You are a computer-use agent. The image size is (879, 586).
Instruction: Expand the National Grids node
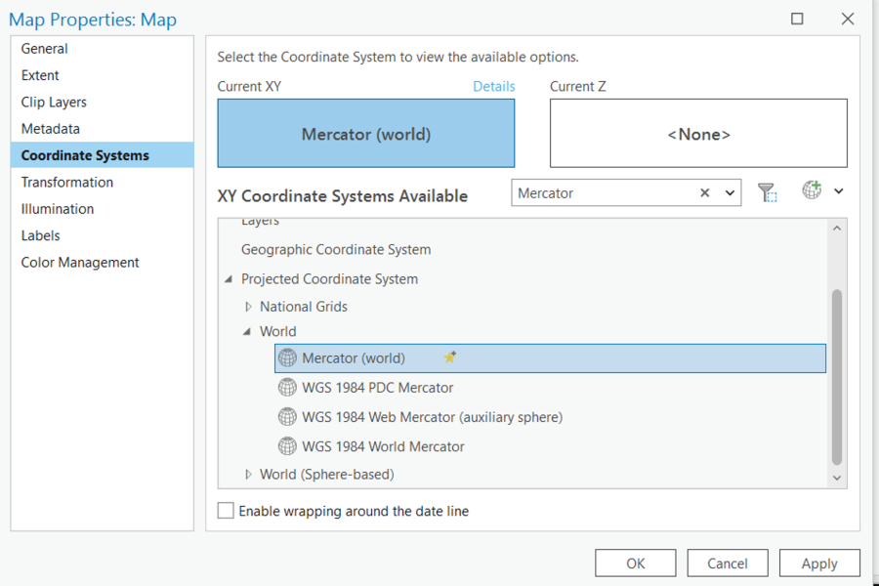point(247,306)
